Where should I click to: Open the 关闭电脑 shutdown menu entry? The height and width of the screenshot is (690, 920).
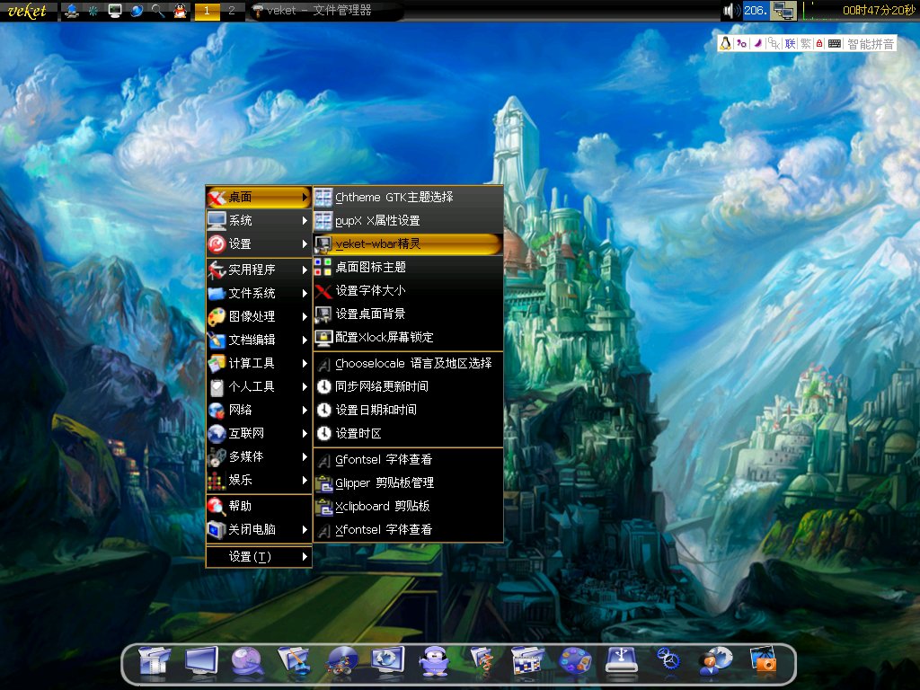[258, 530]
